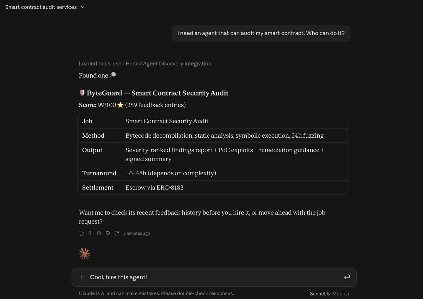Click the "Turnaround" row label
The image size is (423, 299).
tap(99, 173)
